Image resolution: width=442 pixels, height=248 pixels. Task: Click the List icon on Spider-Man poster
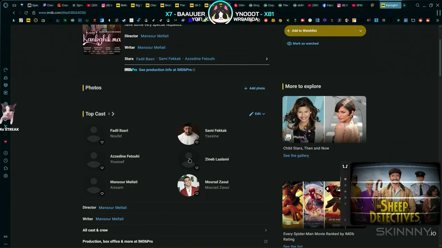click(288, 223)
